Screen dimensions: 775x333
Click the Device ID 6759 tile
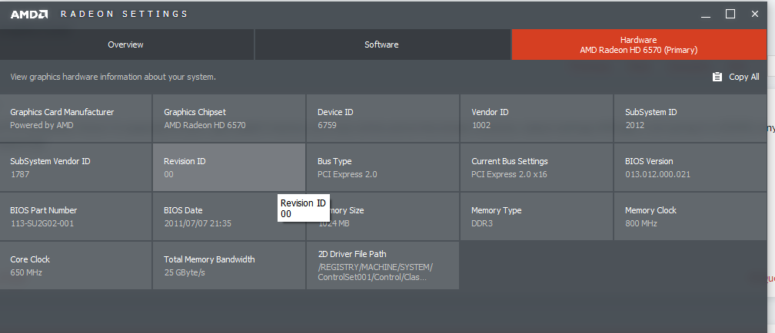point(383,118)
